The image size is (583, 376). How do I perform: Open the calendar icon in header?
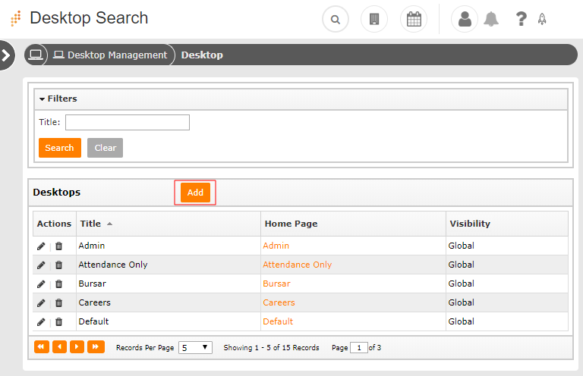413,20
